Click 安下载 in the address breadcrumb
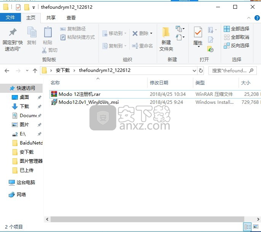 coord(63,70)
